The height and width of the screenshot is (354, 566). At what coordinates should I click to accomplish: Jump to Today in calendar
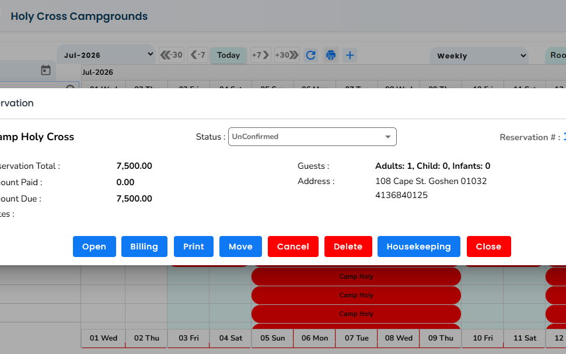[x=229, y=55]
